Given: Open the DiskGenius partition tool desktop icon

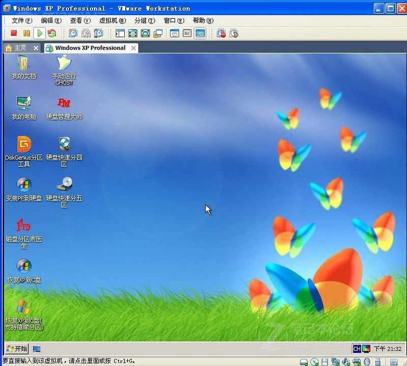Looking at the screenshot, I should click(x=24, y=145).
